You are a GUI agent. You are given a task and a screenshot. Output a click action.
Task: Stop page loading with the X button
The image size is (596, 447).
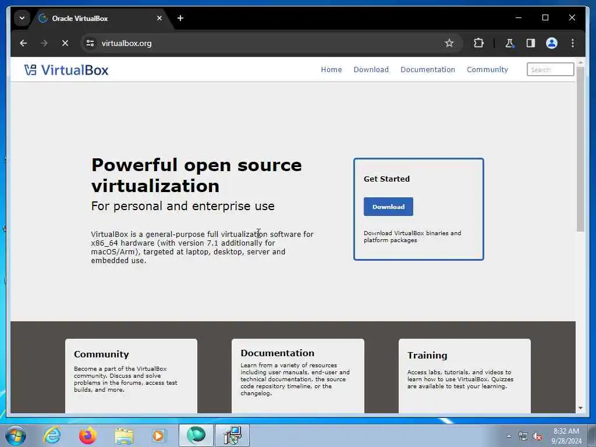(x=65, y=43)
